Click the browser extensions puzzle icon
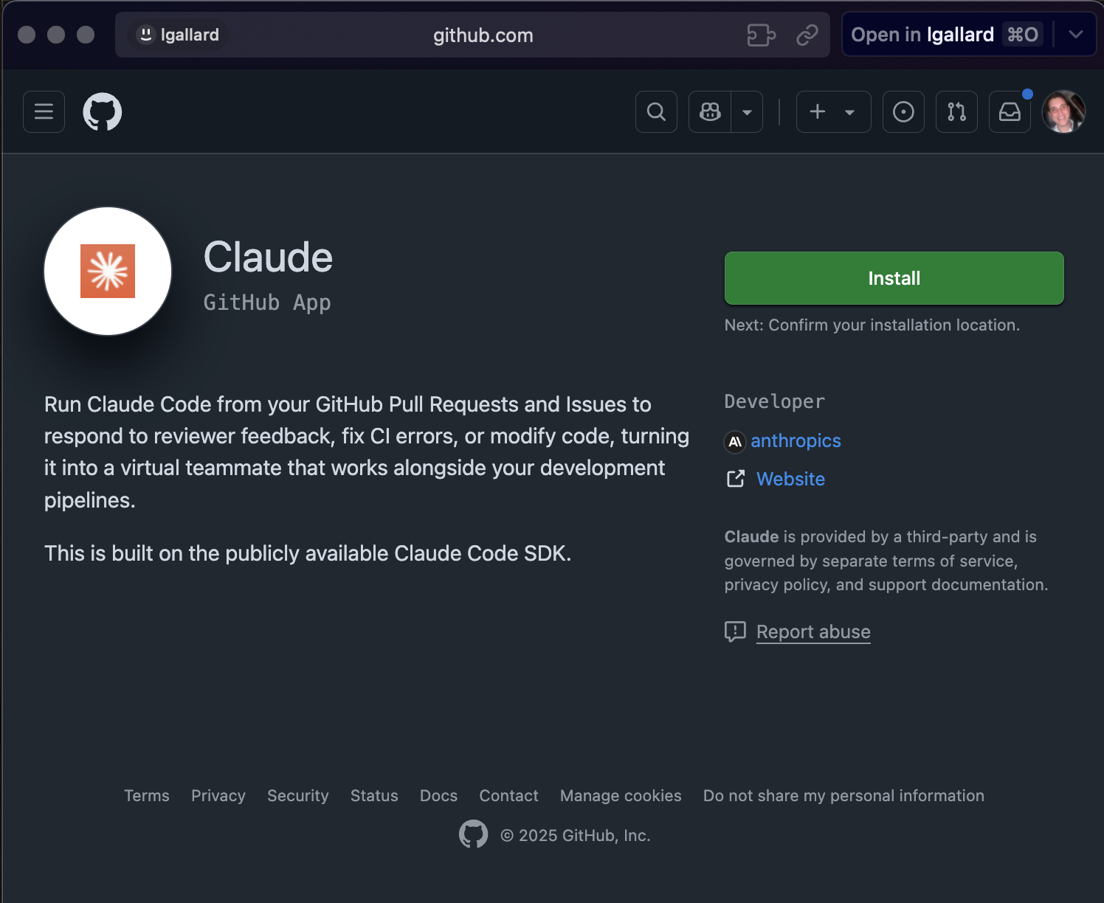This screenshot has width=1104, height=903. pyautogui.click(x=762, y=35)
